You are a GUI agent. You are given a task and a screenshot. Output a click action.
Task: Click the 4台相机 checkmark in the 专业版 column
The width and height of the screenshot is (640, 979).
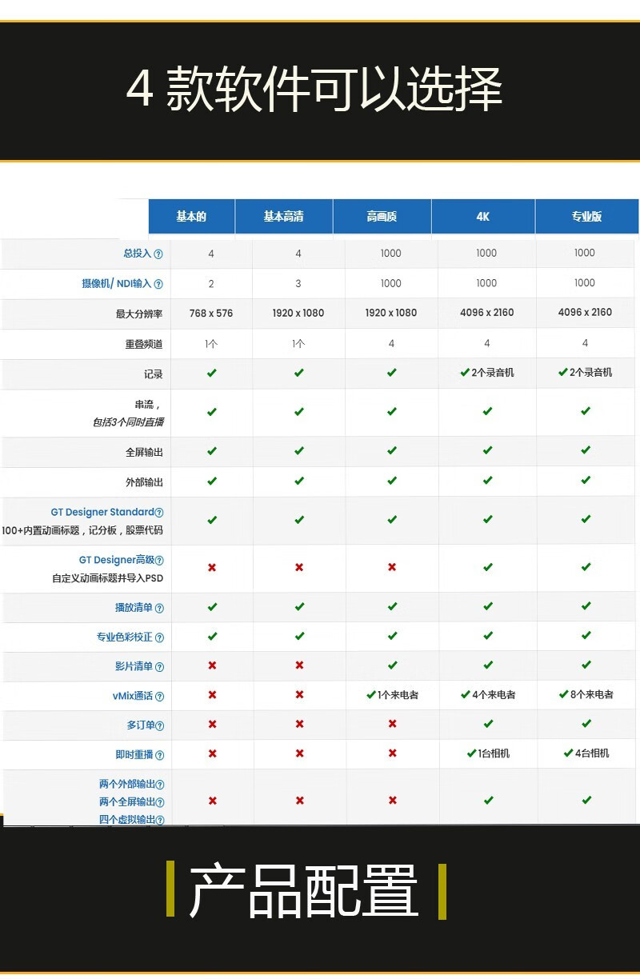click(586, 753)
